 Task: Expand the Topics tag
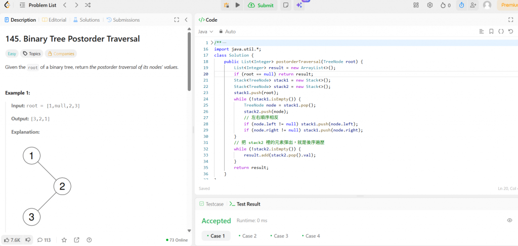[32, 54]
